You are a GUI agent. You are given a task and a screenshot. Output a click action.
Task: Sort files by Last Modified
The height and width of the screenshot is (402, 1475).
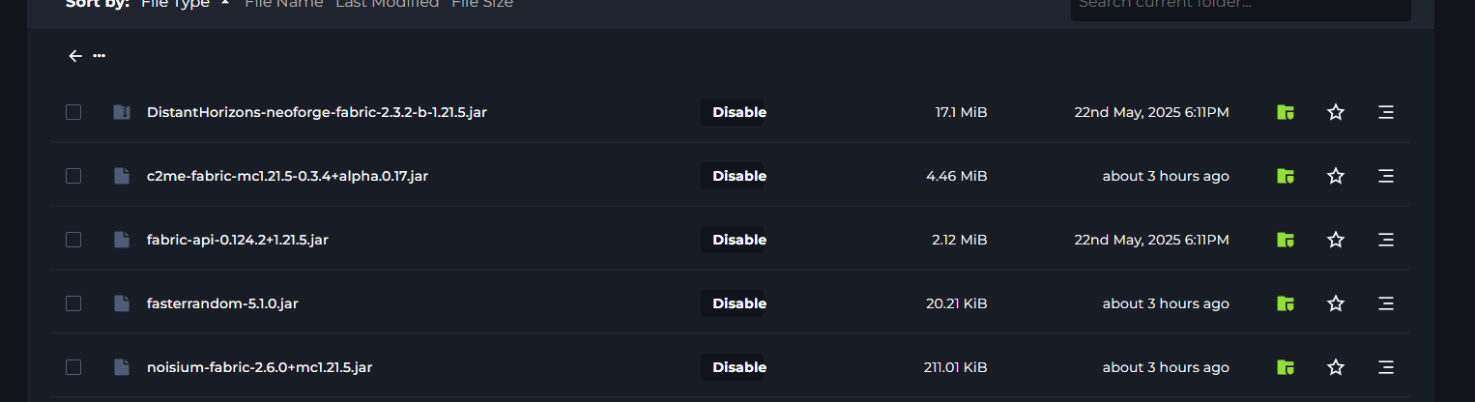click(x=387, y=4)
